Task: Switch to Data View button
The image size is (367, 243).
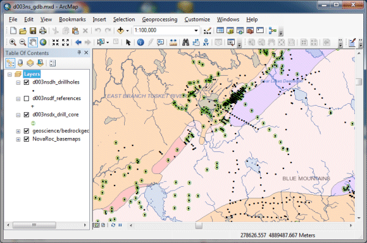Action: [x=96, y=225]
